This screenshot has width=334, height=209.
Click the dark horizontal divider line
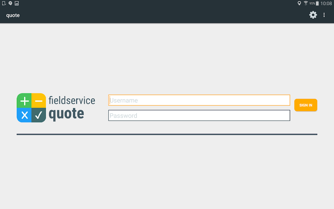167,134
